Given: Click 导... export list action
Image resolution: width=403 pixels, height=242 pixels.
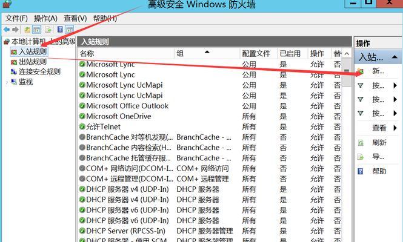Looking at the screenshot, I should [378, 157].
